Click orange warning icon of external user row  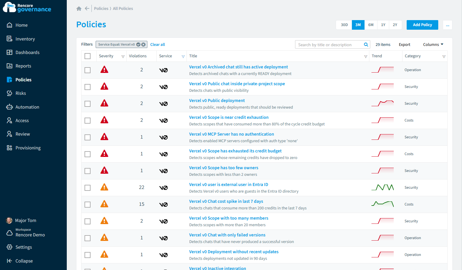click(x=104, y=187)
